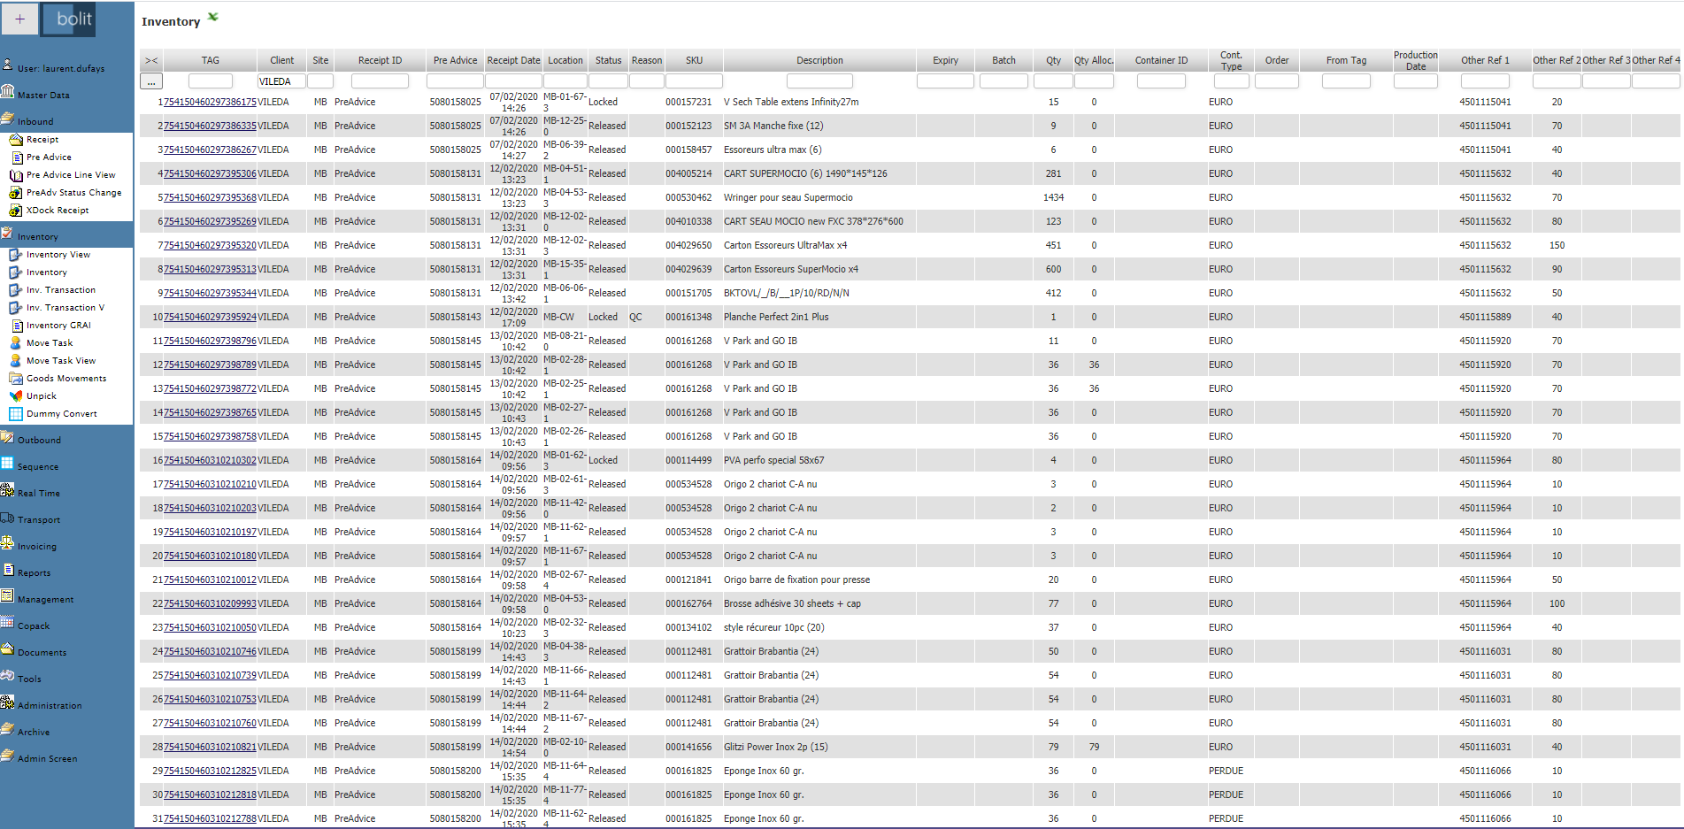Open Move Task View person icon

16,360
